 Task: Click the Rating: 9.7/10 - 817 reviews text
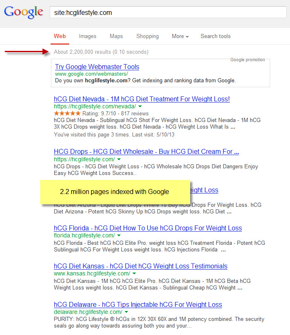pos(115,113)
